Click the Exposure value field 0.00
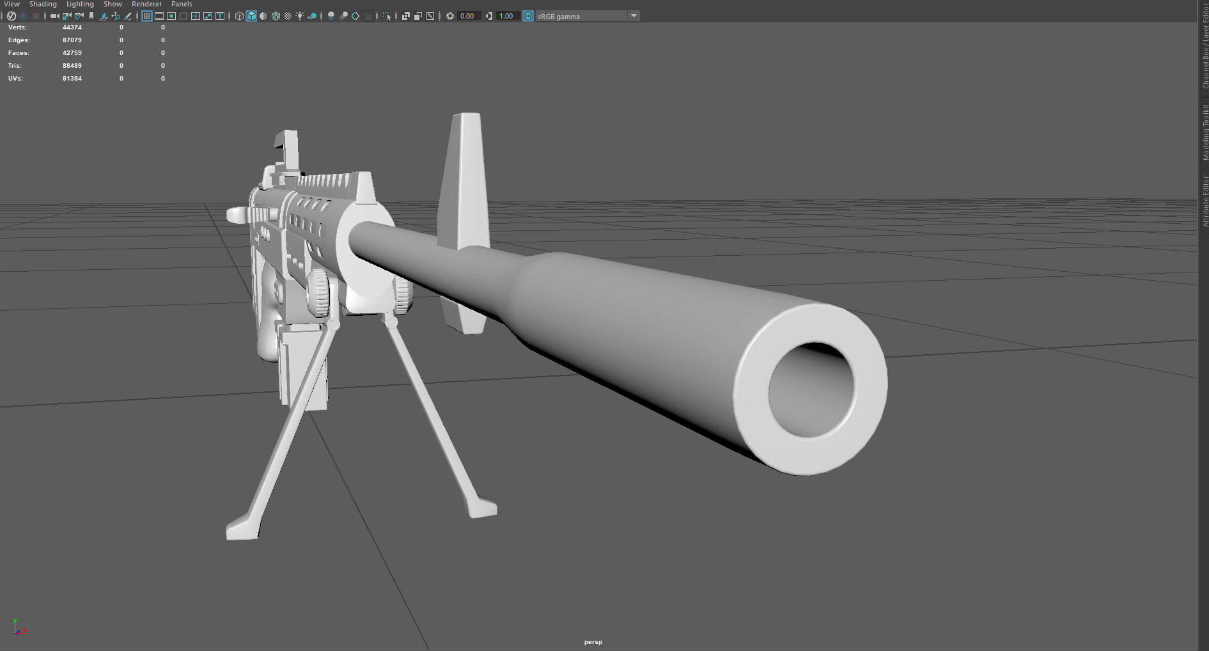Image resolution: width=1209 pixels, height=651 pixels. [468, 16]
